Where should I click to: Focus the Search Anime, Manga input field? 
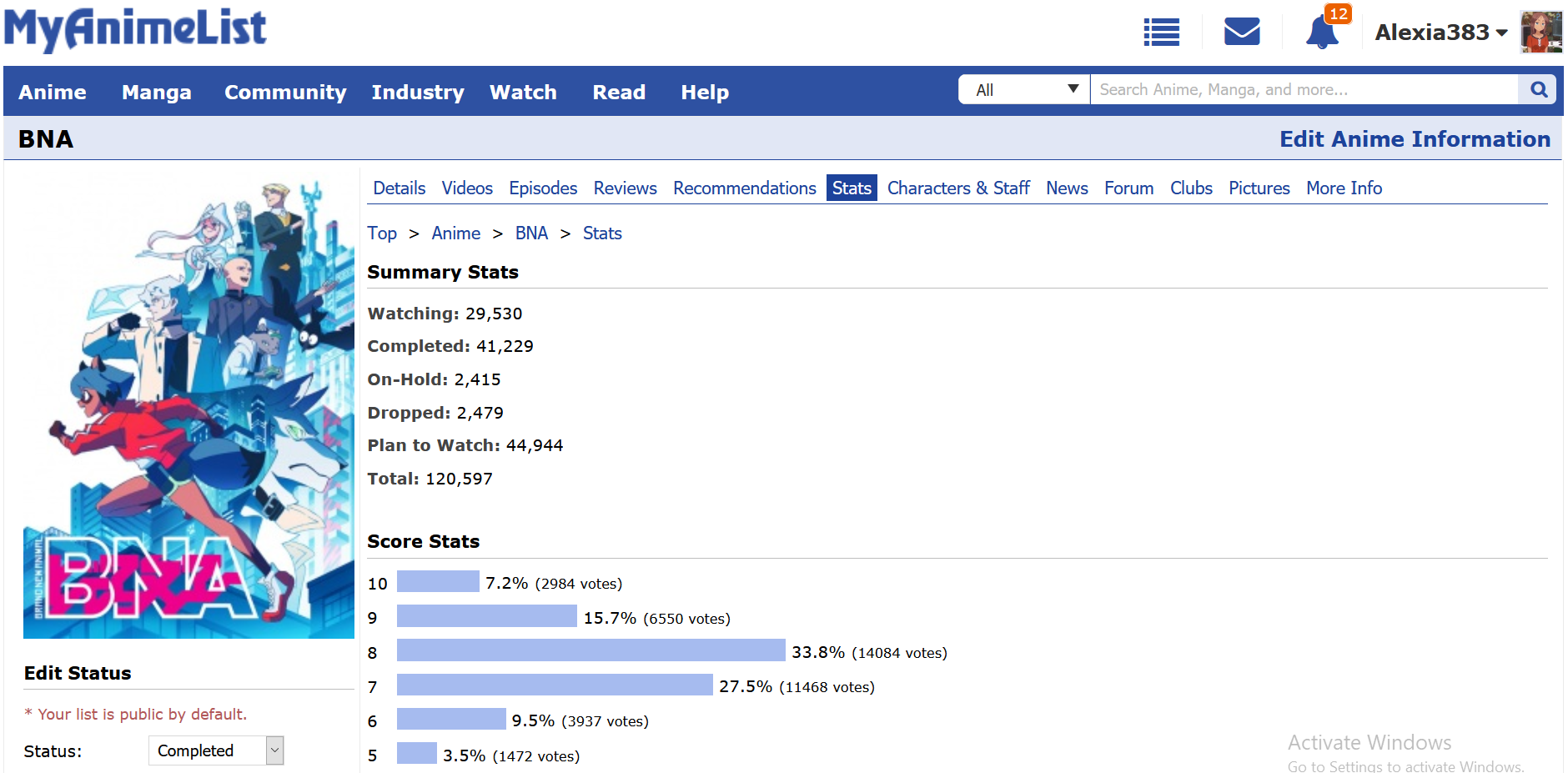1304,89
